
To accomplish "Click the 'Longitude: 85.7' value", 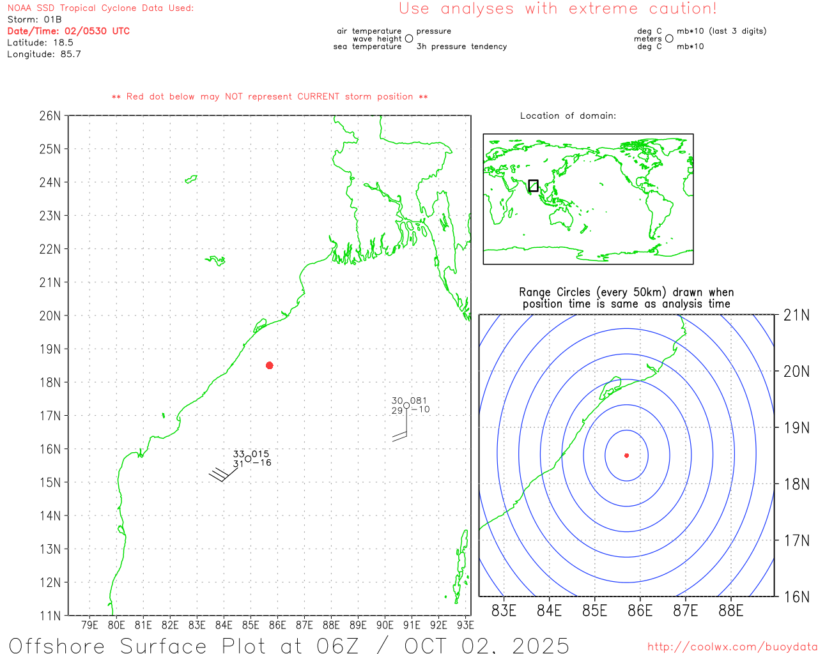I will pyautogui.click(x=44, y=54).
